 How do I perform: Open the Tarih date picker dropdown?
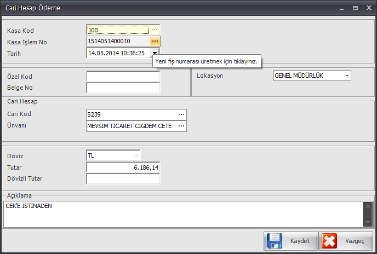[x=155, y=53]
